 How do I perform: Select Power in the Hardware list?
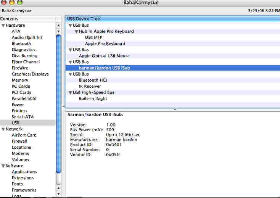[18, 105]
